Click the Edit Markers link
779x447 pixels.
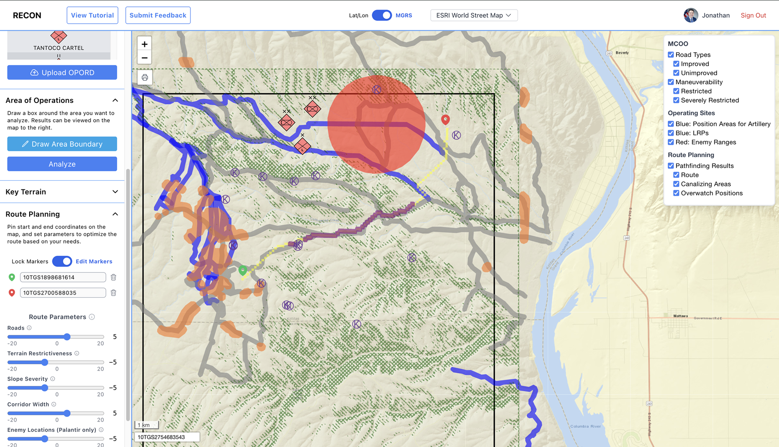[x=94, y=261]
